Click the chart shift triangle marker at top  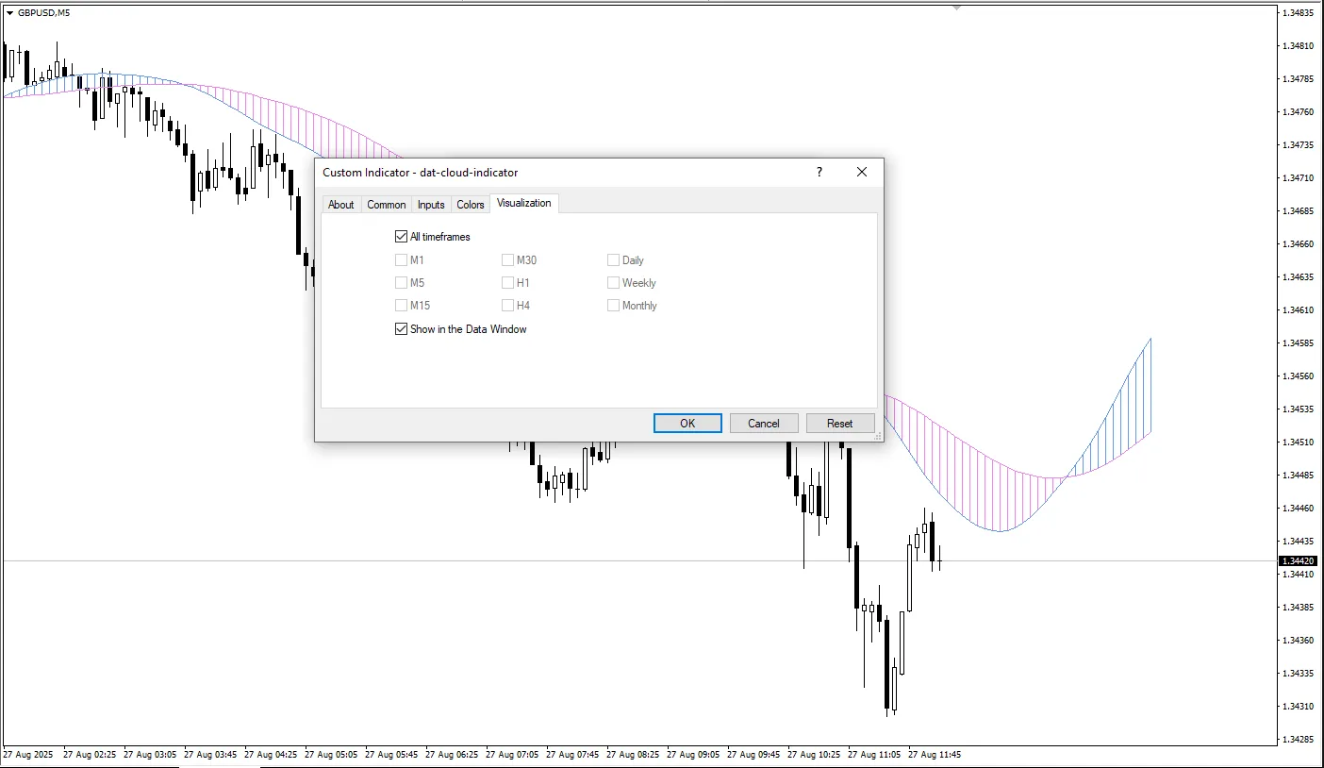pyautogui.click(x=957, y=8)
